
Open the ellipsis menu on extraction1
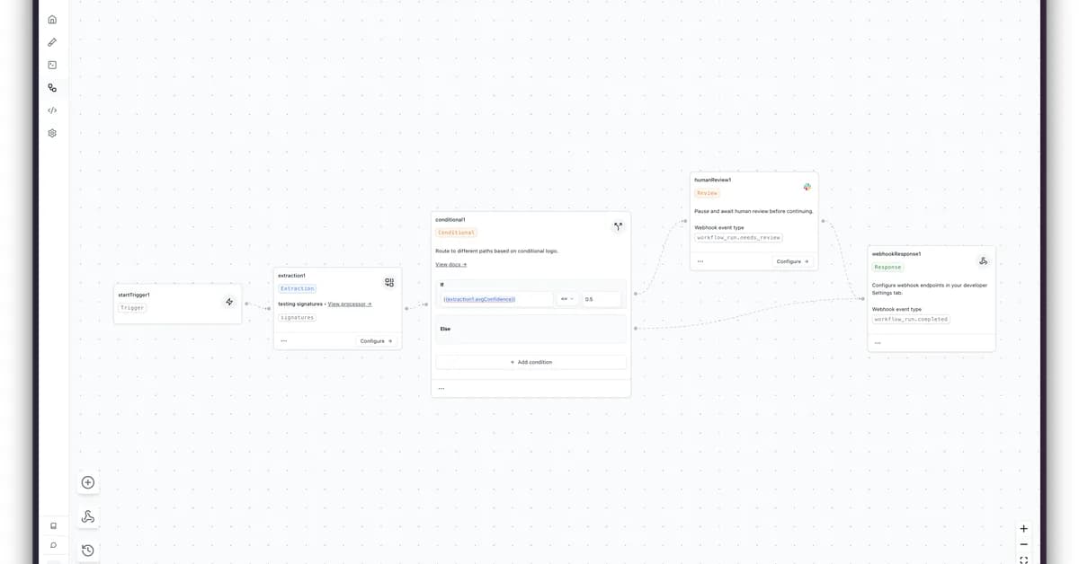(284, 340)
